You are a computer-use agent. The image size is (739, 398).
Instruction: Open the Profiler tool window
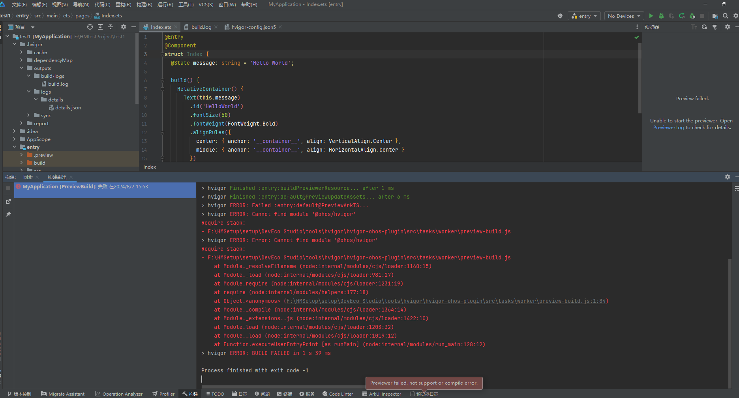[163, 394]
